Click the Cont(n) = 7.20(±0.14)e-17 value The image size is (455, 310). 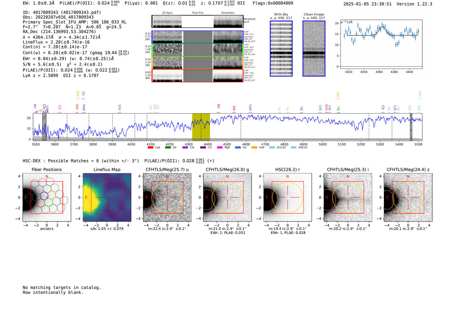tap(55, 47)
